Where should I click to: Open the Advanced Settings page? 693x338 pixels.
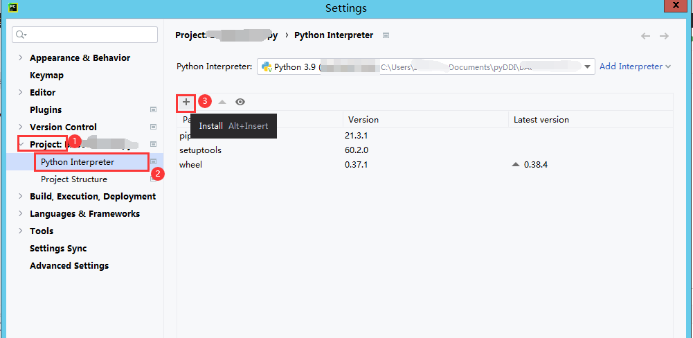[69, 265]
